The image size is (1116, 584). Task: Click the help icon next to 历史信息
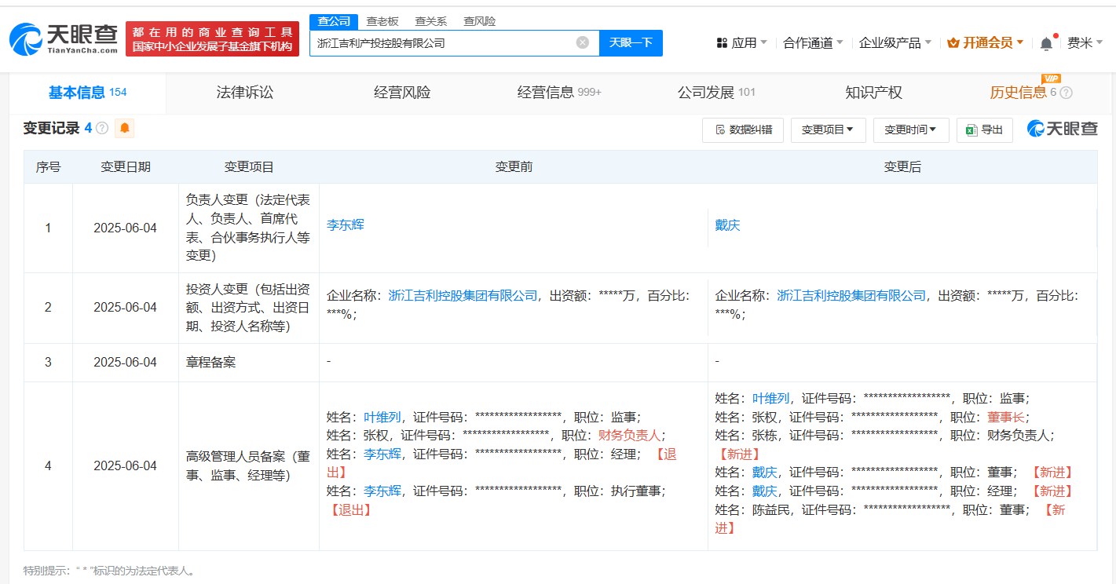coord(1066,93)
